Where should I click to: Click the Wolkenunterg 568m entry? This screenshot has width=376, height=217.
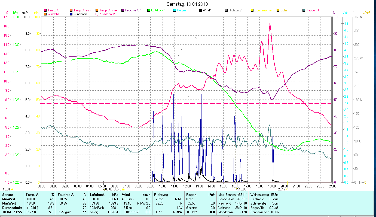click(x=264, y=195)
